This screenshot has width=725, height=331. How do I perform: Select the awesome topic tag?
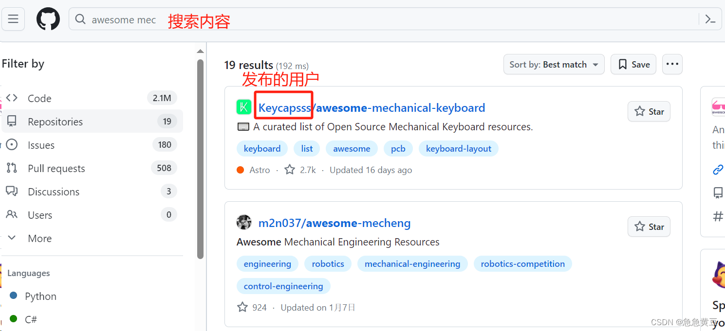pos(352,149)
